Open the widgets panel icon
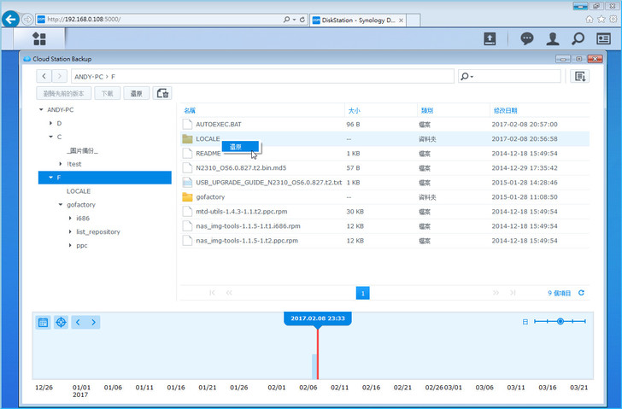 pos(603,38)
